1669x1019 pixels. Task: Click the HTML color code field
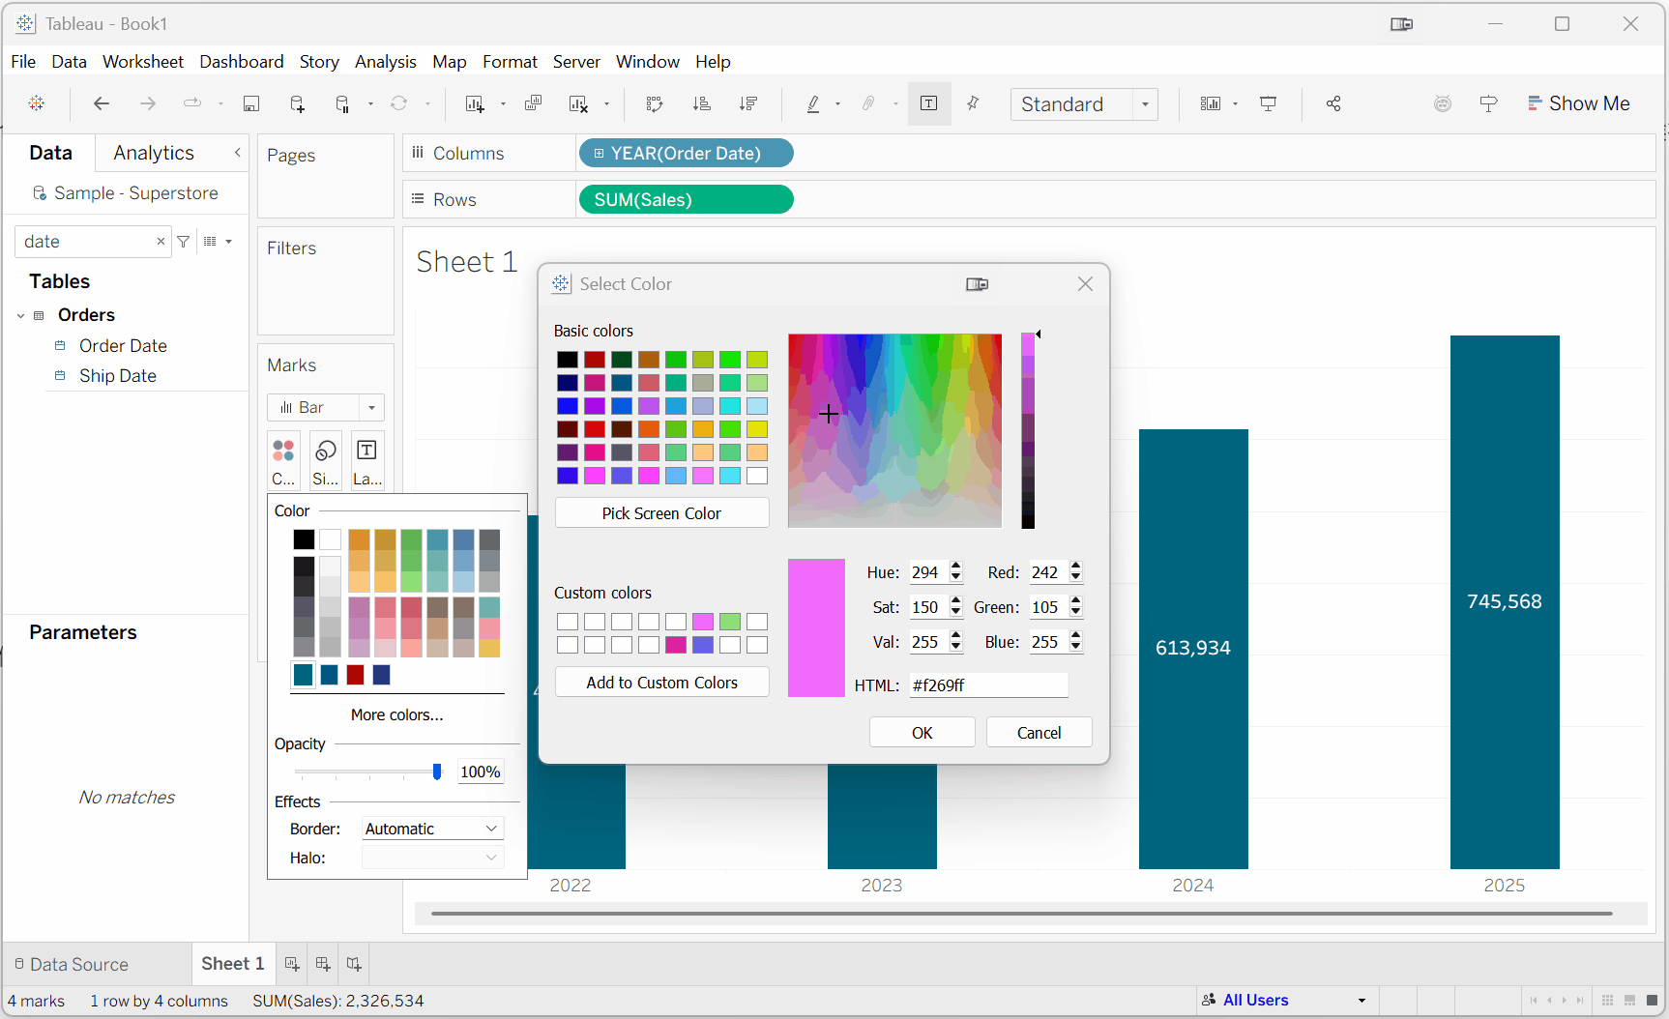click(x=987, y=685)
